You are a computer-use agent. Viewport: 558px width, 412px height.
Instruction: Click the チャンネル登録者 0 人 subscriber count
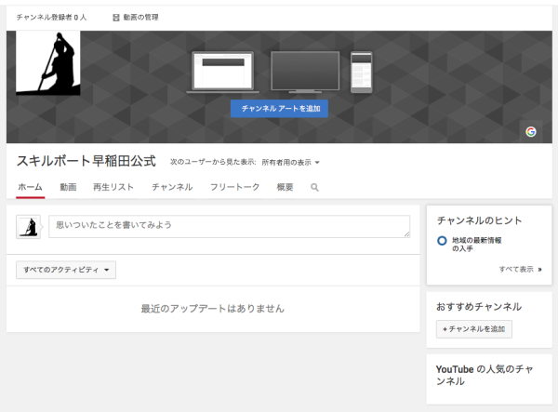tap(51, 17)
